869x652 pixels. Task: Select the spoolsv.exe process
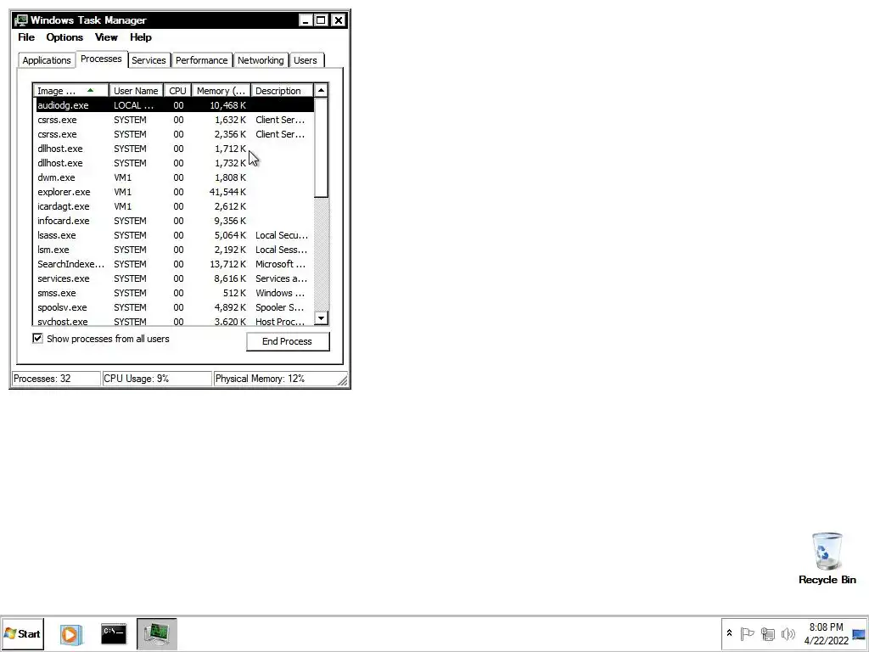tap(175, 307)
